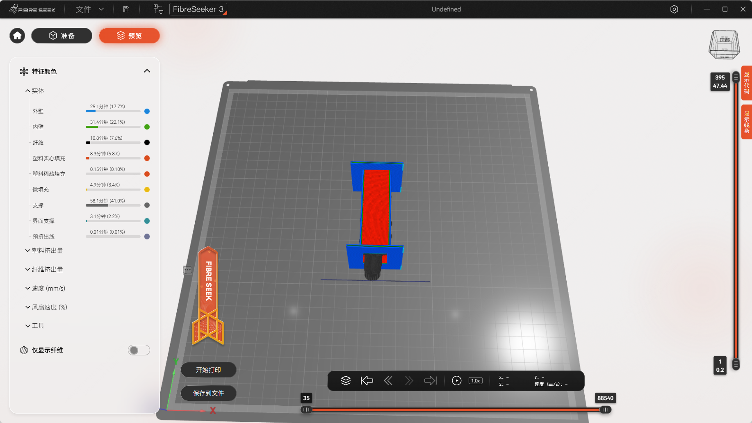Click the 1.0x playback speed box

click(x=475, y=381)
